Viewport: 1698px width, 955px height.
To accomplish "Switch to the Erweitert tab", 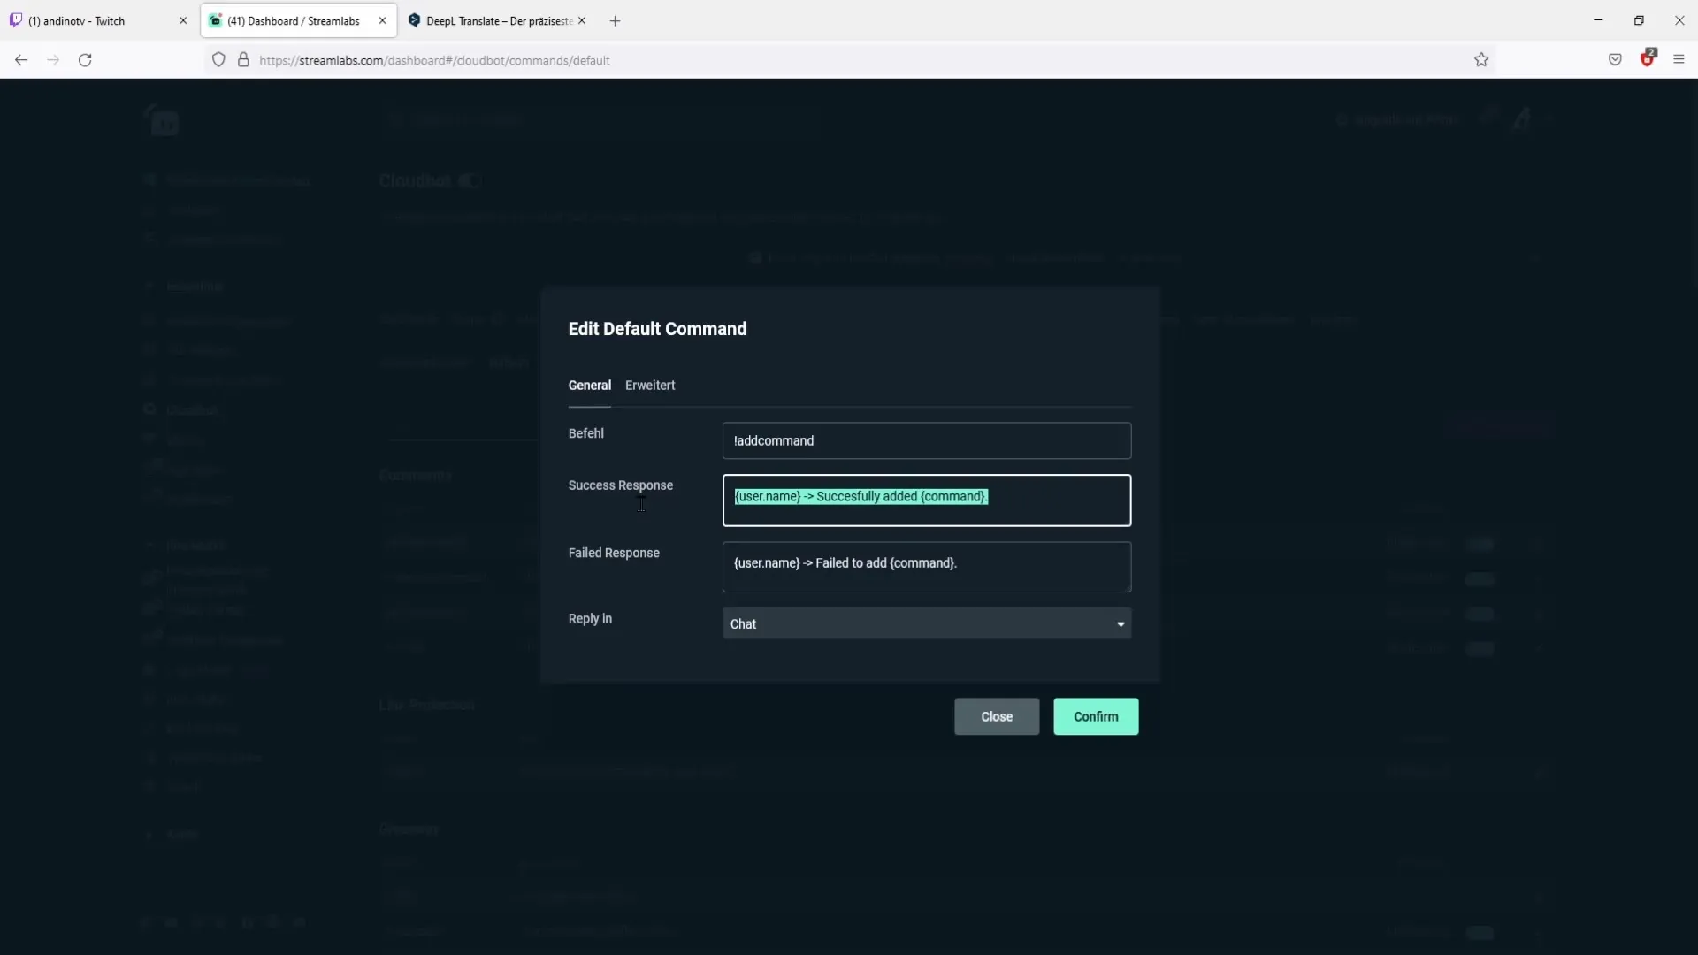I will [650, 386].
